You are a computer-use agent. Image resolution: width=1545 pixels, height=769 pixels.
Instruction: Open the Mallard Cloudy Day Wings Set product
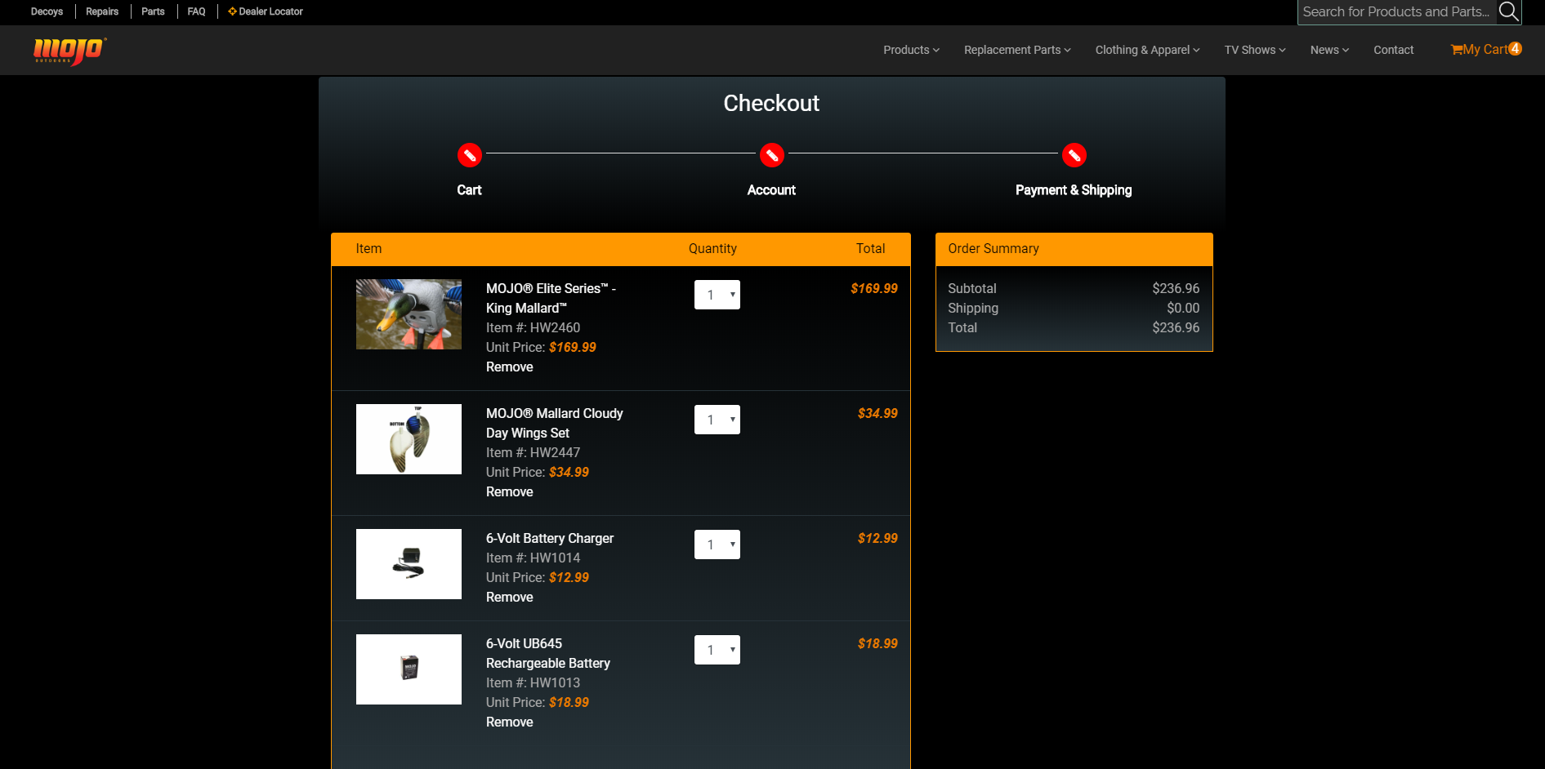coord(555,423)
